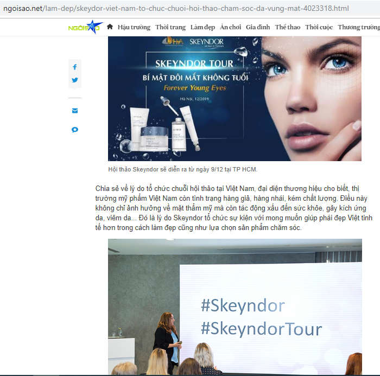
Task: Open the Hậu trường menu
Action: tap(134, 27)
